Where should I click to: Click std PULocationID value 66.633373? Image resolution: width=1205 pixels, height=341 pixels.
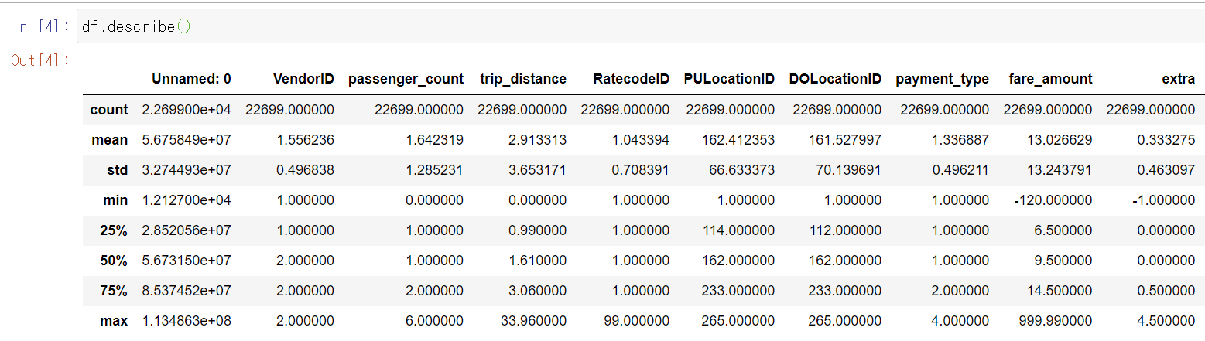744,170
